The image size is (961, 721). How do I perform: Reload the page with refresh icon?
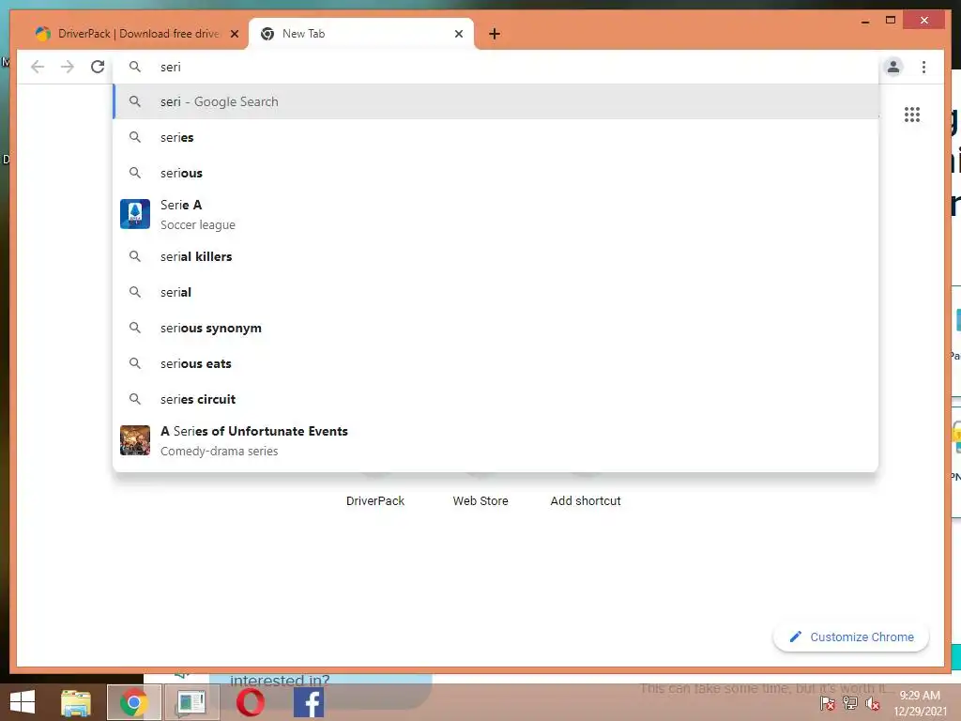coord(98,67)
